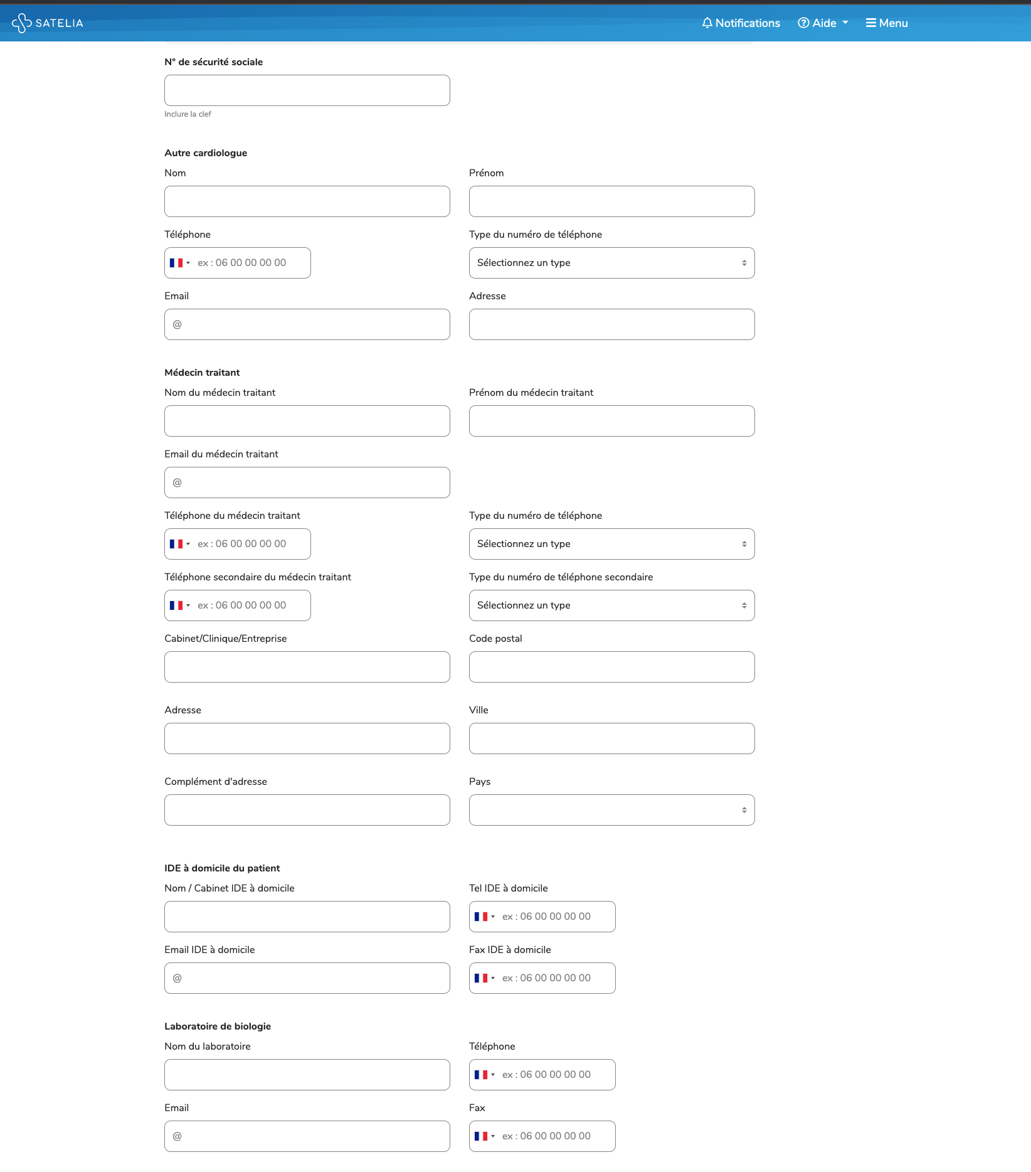Image resolution: width=1031 pixels, height=1172 pixels.
Task: Click the Satelia logo icon
Action: pos(21,23)
